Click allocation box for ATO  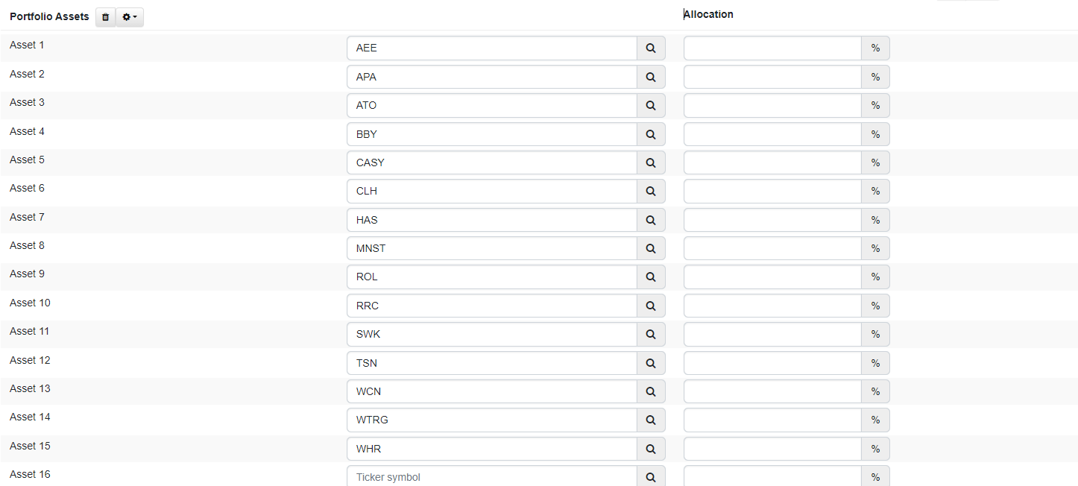click(x=772, y=105)
